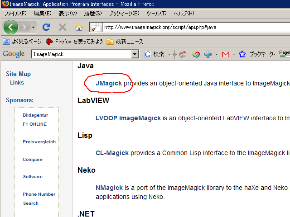
Task: Click the site identity wand icon
Action: pyautogui.click(x=96, y=27)
